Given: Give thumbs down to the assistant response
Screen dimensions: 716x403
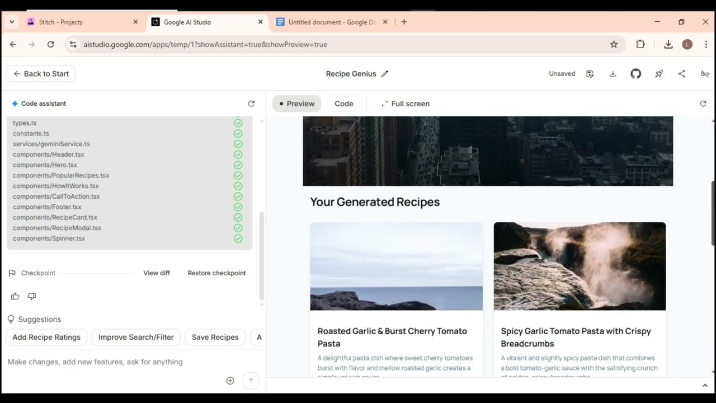Looking at the screenshot, I should (32, 296).
